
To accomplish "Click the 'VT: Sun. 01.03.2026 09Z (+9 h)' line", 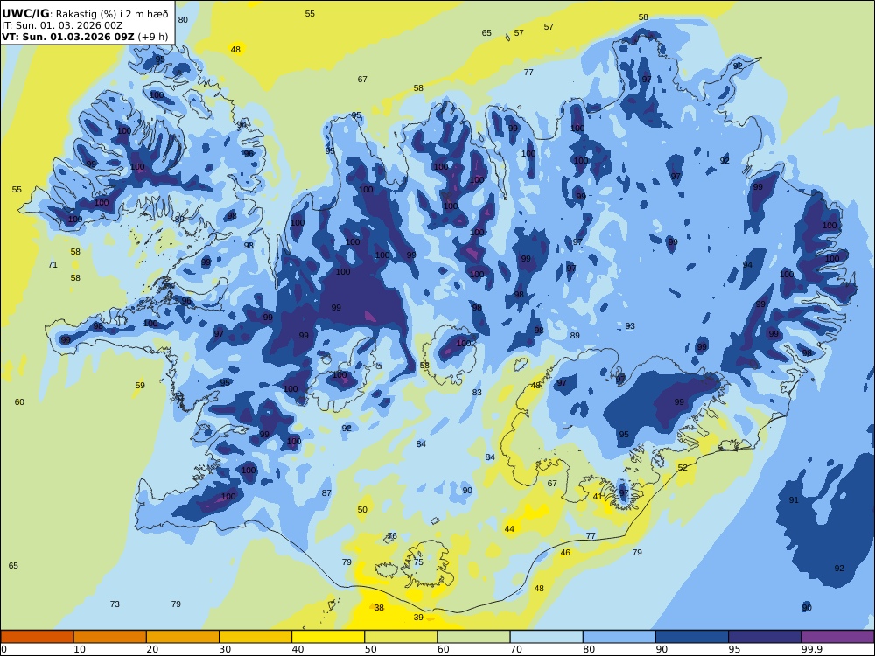I will pyautogui.click(x=84, y=37).
